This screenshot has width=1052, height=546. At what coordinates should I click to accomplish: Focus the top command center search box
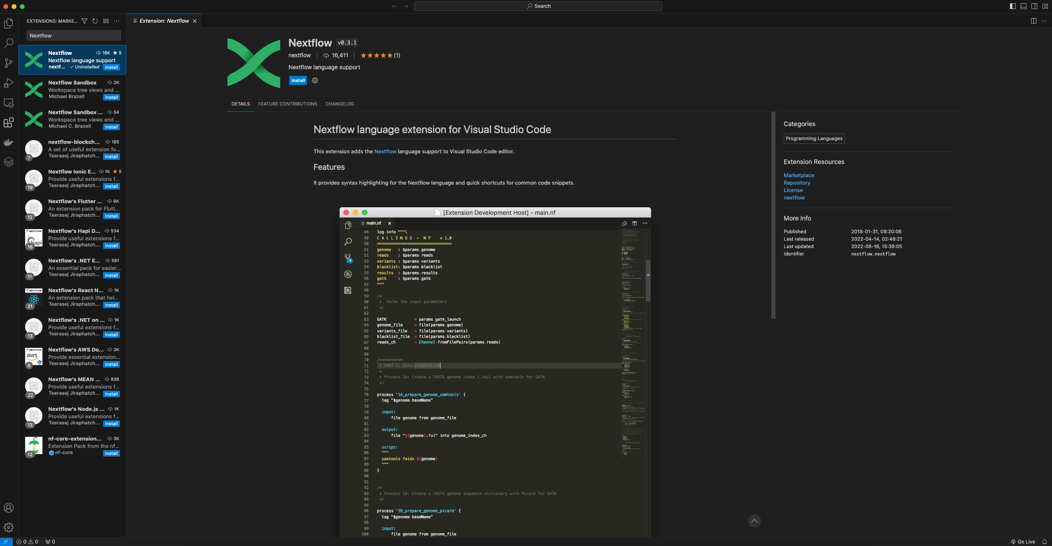point(538,6)
